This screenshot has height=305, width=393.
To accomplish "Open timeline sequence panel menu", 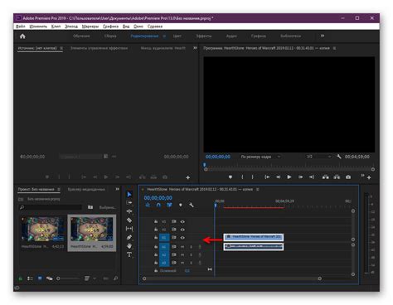I will 258,189.
